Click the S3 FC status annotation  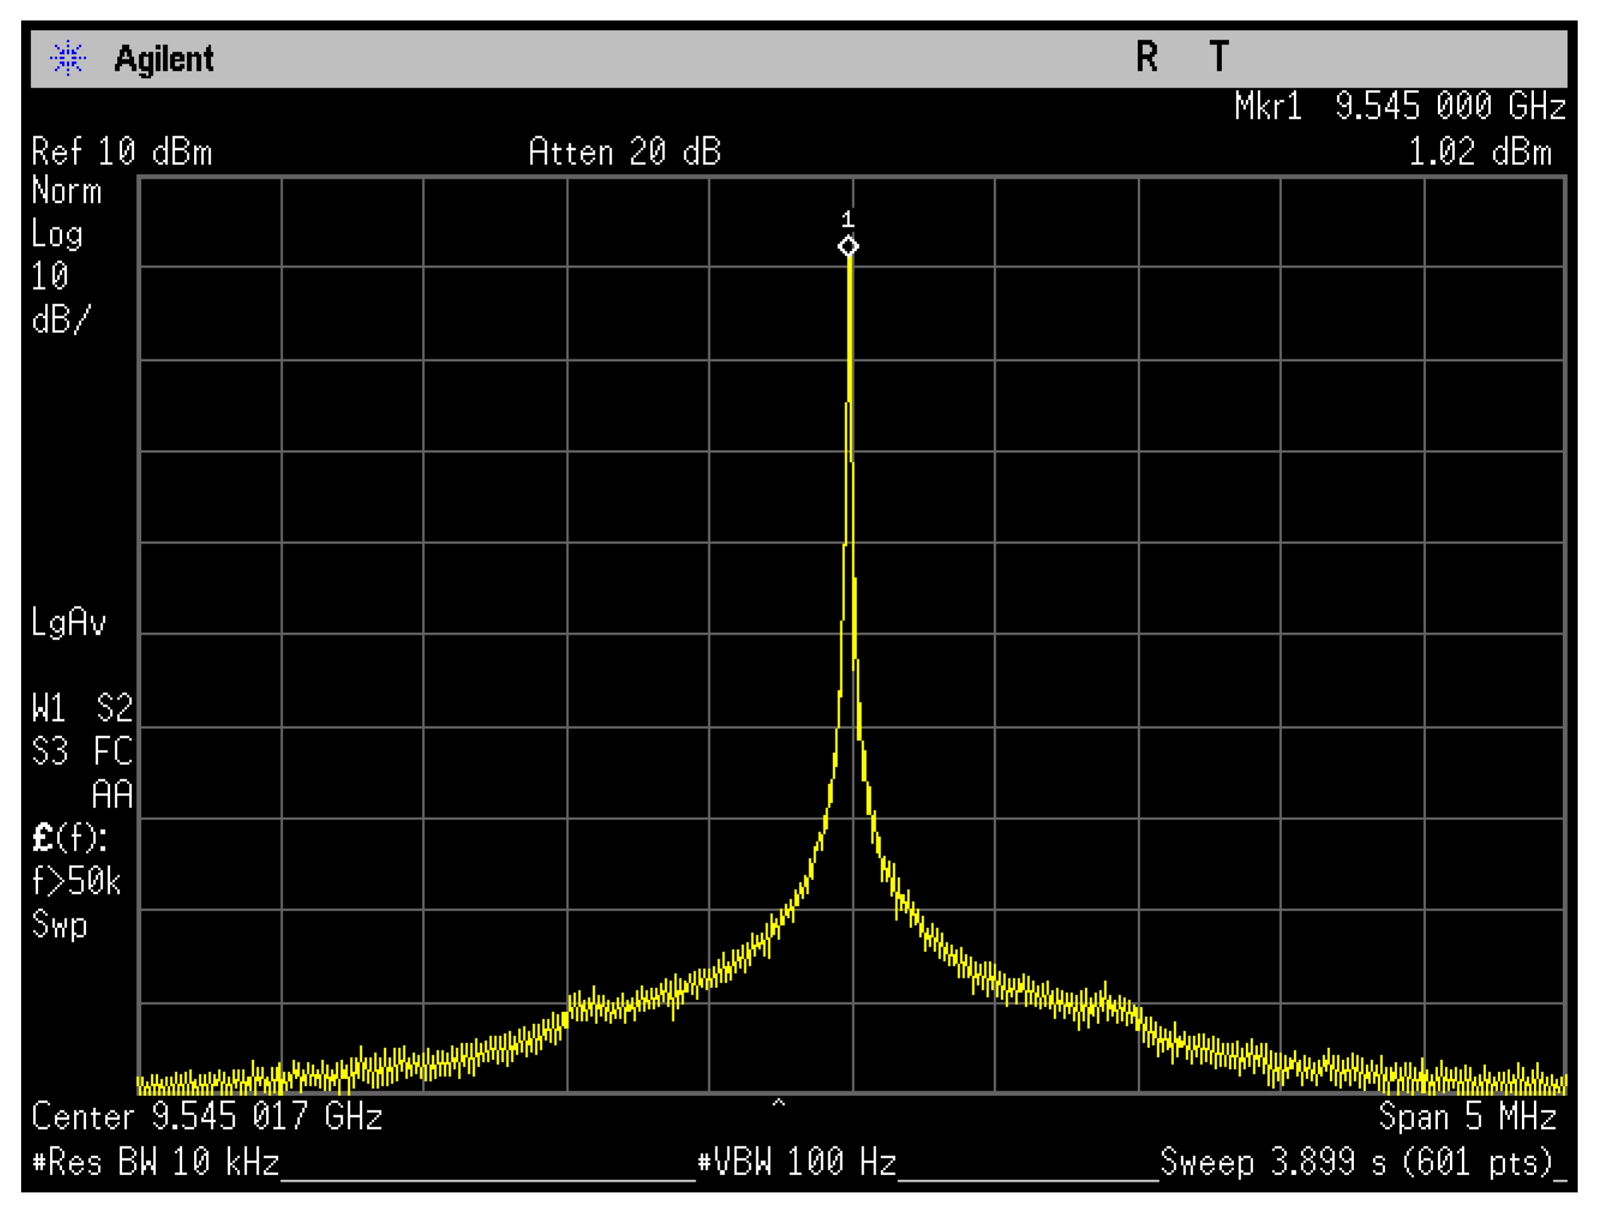click(82, 751)
